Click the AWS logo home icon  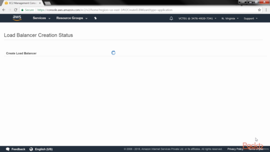pos(17,18)
